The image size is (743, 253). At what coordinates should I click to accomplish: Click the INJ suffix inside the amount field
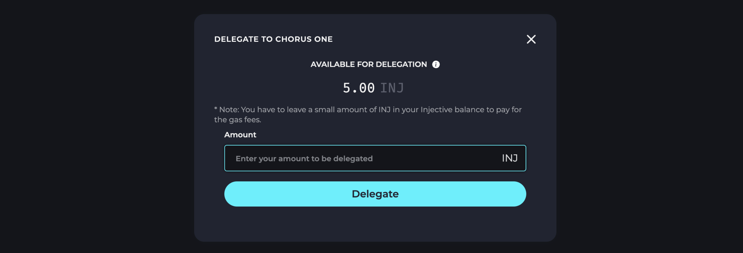(x=509, y=158)
